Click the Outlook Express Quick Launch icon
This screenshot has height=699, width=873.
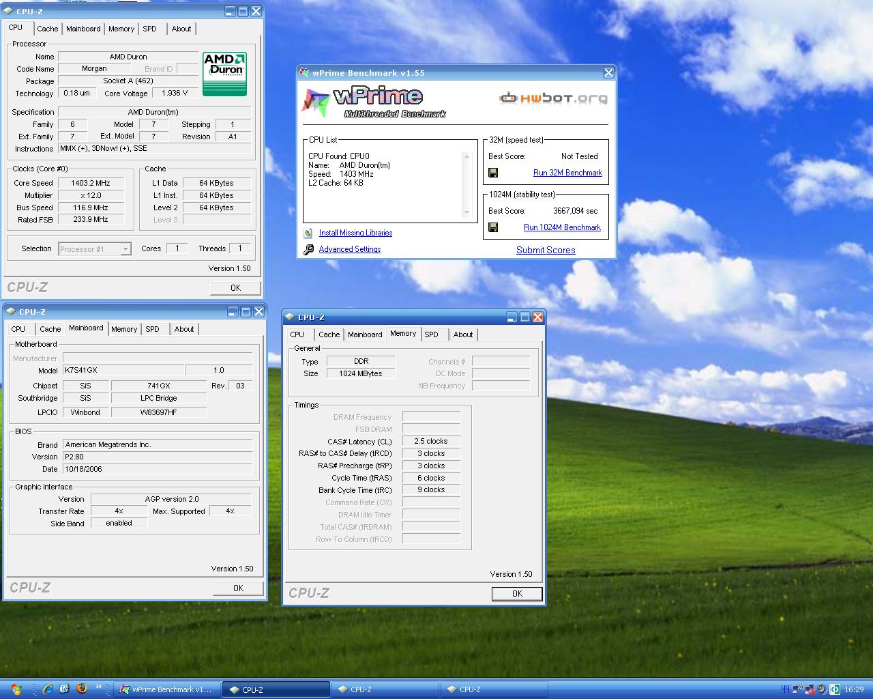click(x=65, y=689)
